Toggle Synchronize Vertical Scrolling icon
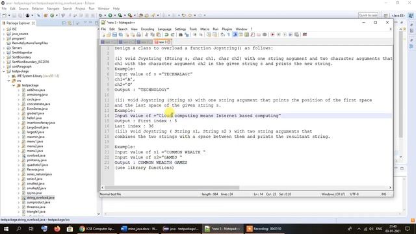 tap(209, 34)
